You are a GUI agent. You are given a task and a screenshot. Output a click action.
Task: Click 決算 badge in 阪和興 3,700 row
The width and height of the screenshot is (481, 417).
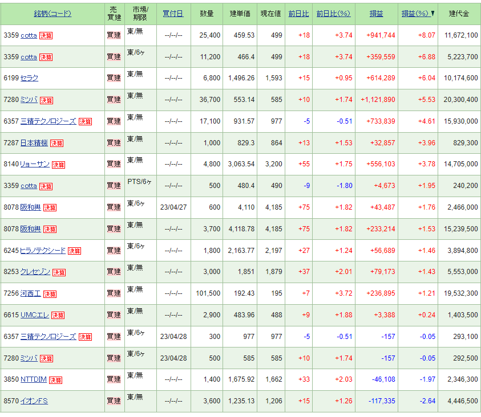(50, 230)
